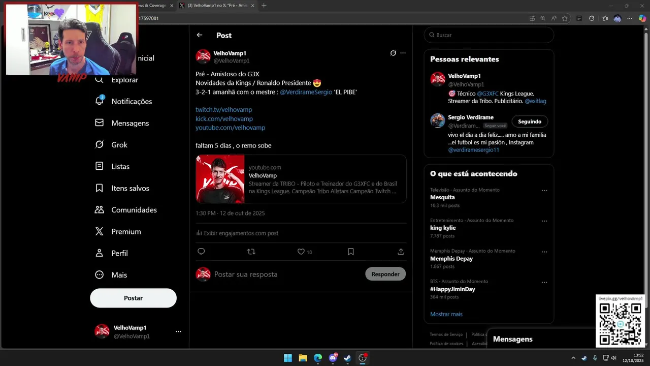Screen dimensions: 650x366
Task: Click Termos de Serviço footer link
Action: tap(446, 334)
